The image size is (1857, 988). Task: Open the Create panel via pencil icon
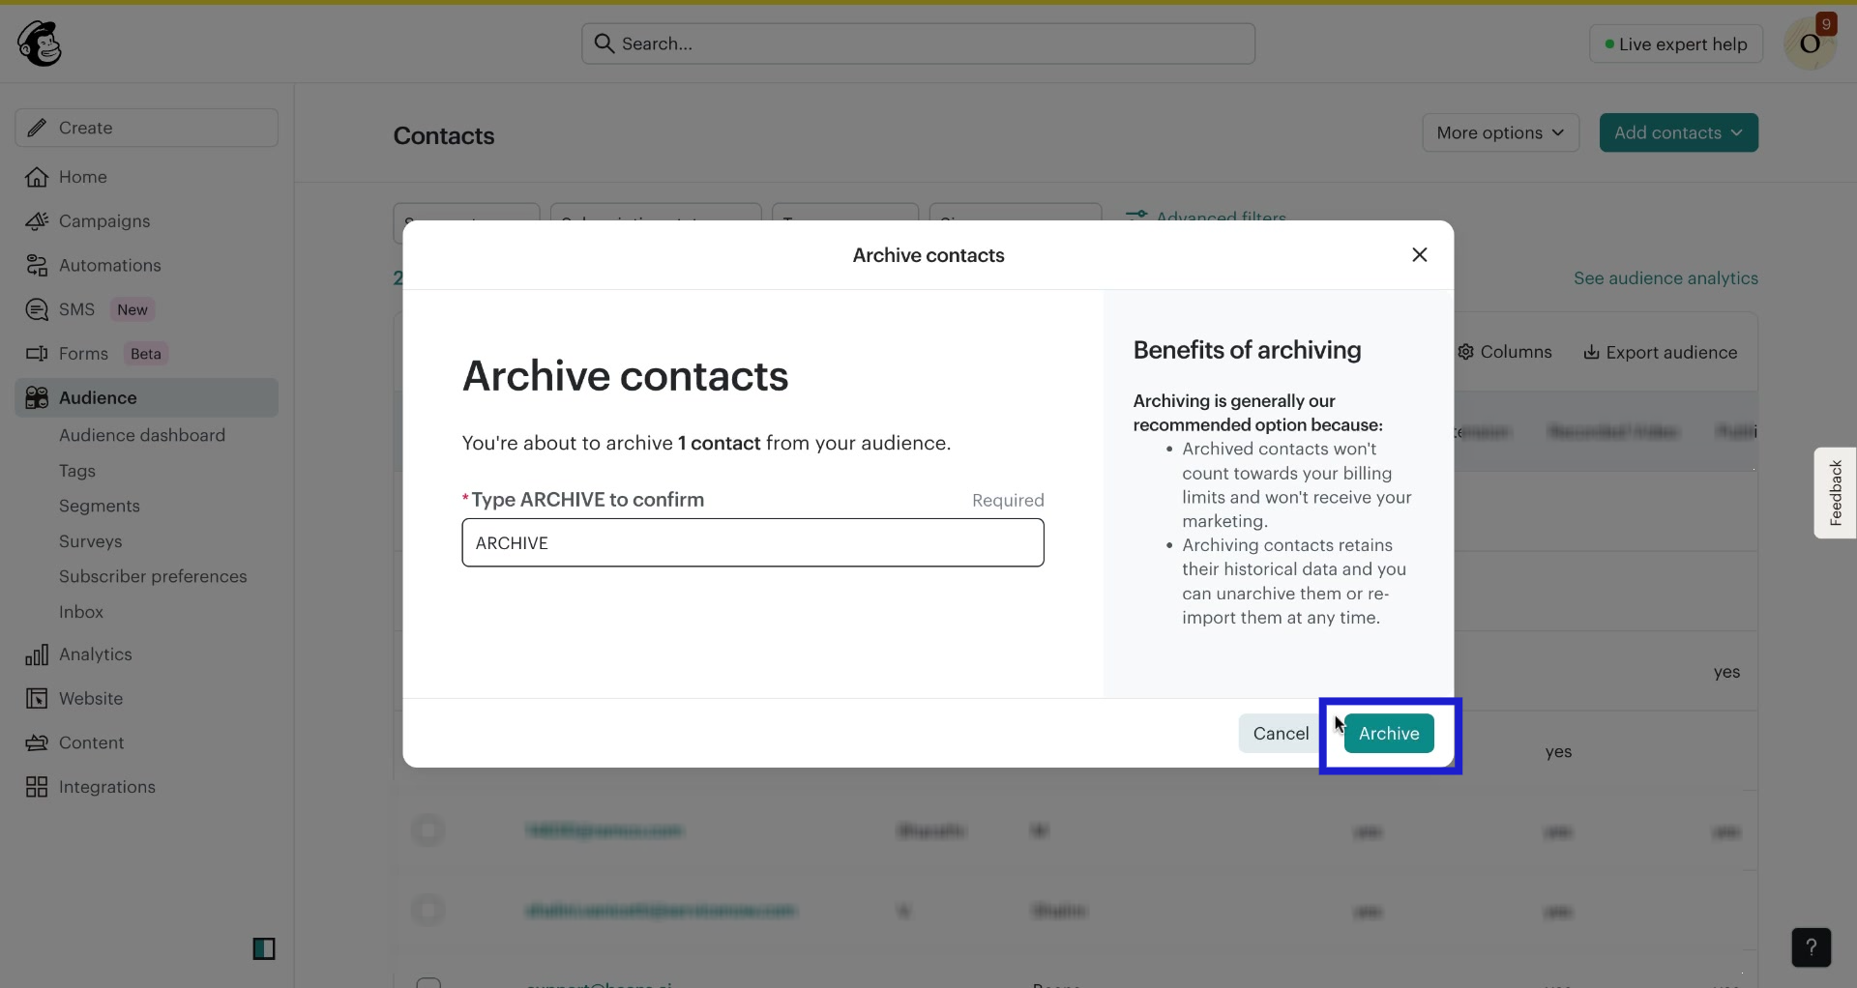coord(37,128)
